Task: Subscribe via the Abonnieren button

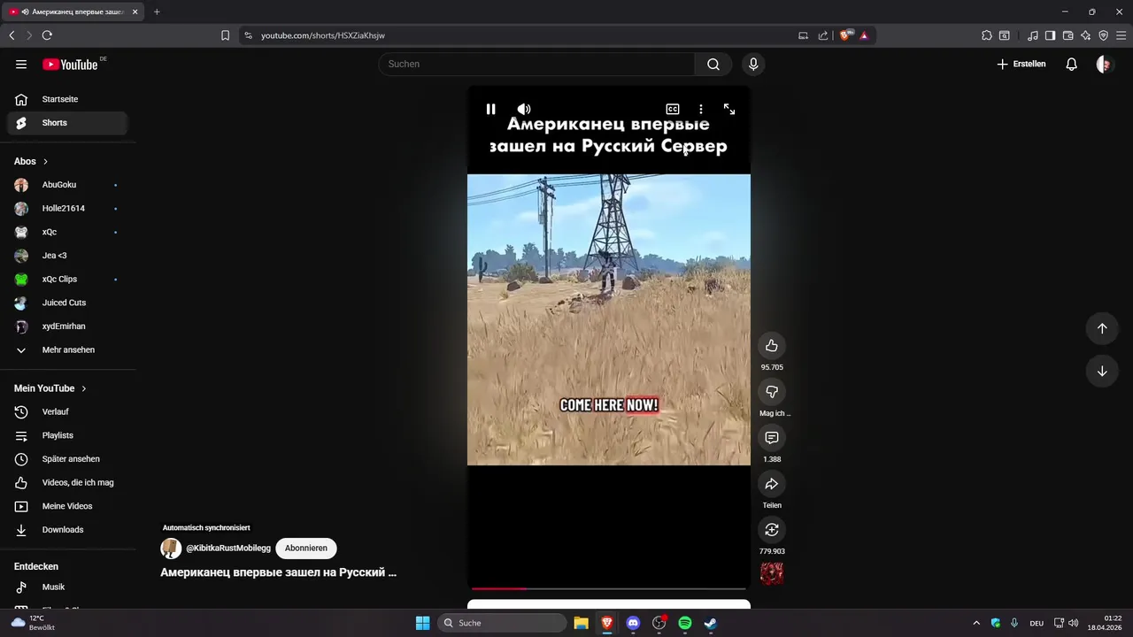Action: pyautogui.click(x=306, y=548)
